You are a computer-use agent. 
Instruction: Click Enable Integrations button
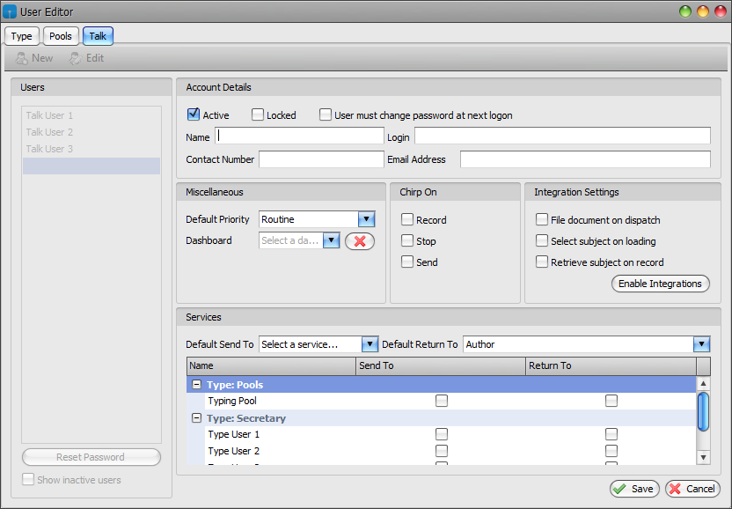point(660,284)
